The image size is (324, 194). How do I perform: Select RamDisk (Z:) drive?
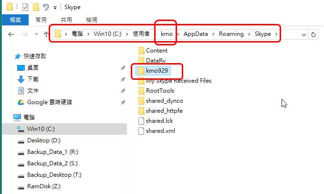pos(44,186)
